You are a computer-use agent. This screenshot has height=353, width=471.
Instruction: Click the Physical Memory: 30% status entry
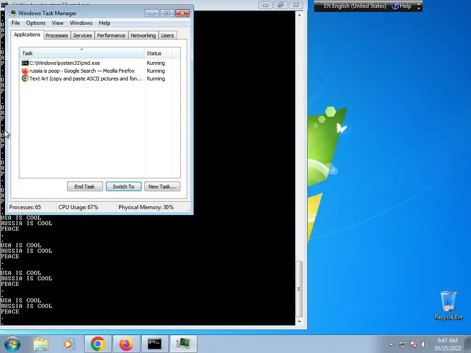point(146,207)
